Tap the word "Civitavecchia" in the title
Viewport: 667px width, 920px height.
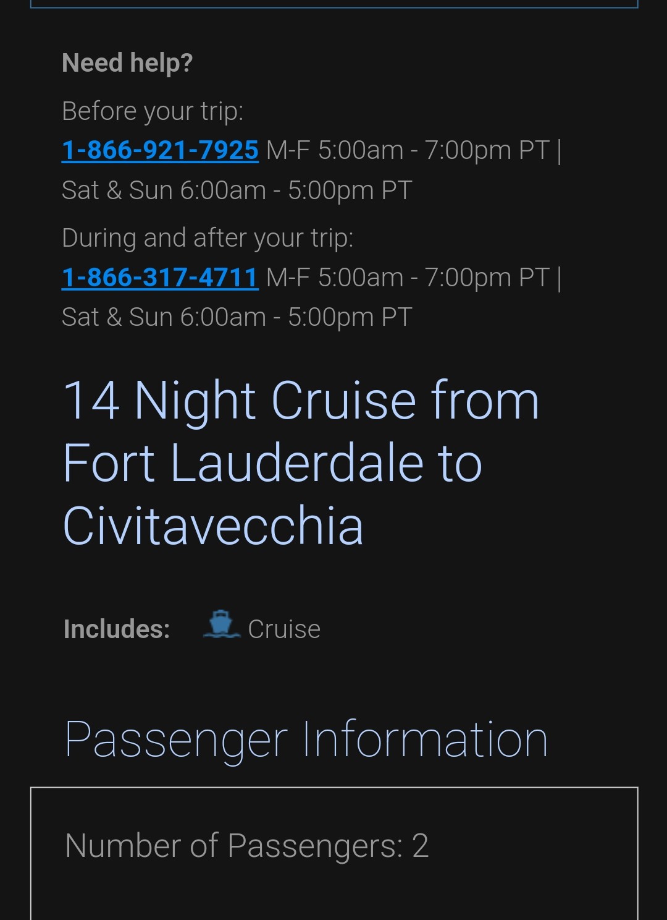(213, 526)
